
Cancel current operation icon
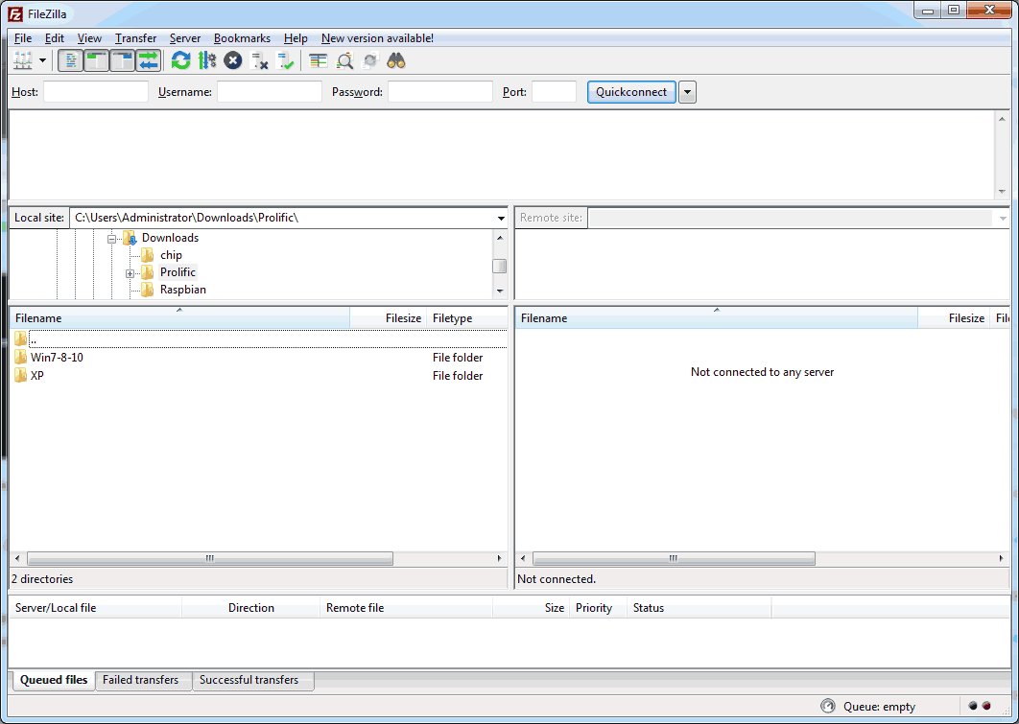(x=232, y=61)
